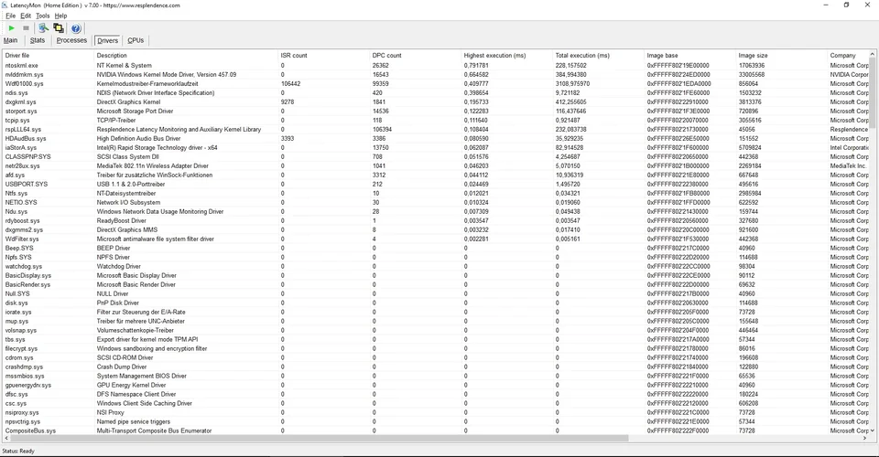The image size is (879, 457).
Task: Click the MediaTek Inc. company cell
Action: point(848,166)
